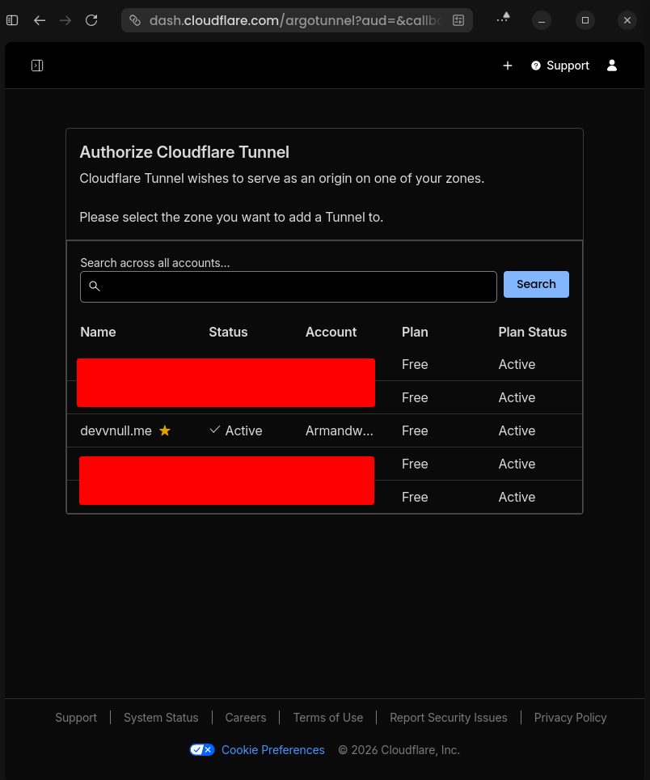The height and width of the screenshot is (780, 650).
Task: Open the Report Security Issues link
Action: 448,718
